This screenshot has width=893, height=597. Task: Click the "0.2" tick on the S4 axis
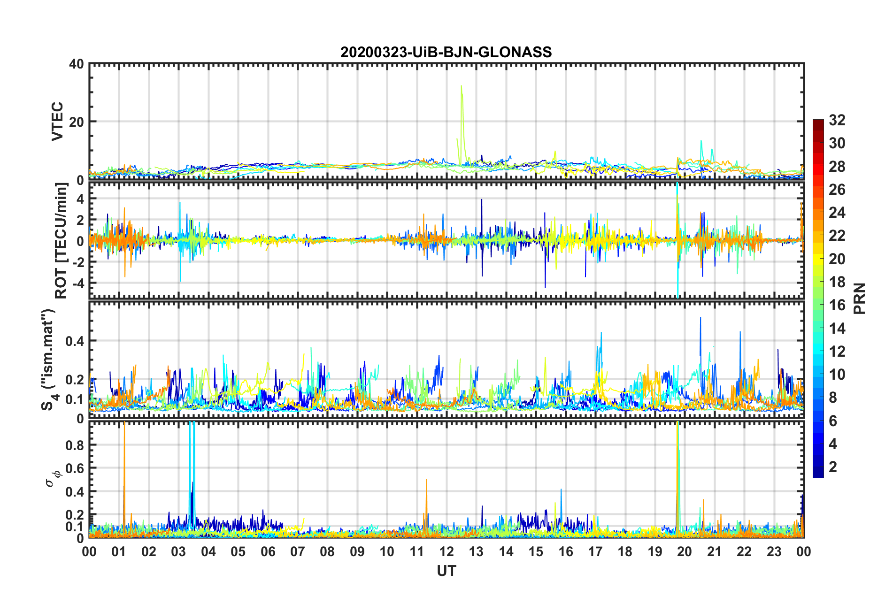[x=75, y=380]
